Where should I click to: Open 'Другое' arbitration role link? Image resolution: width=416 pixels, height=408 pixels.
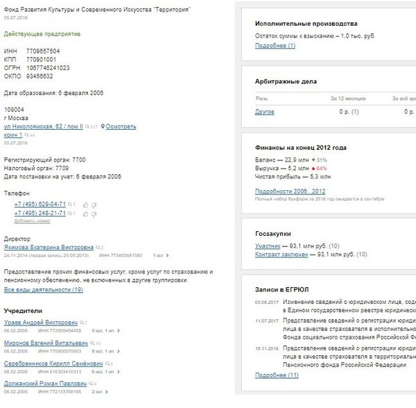click(264, 111)
